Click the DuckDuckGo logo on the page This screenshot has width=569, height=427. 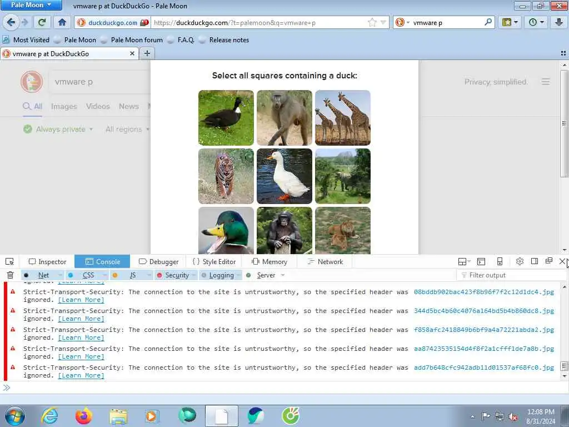click(32, 82)
